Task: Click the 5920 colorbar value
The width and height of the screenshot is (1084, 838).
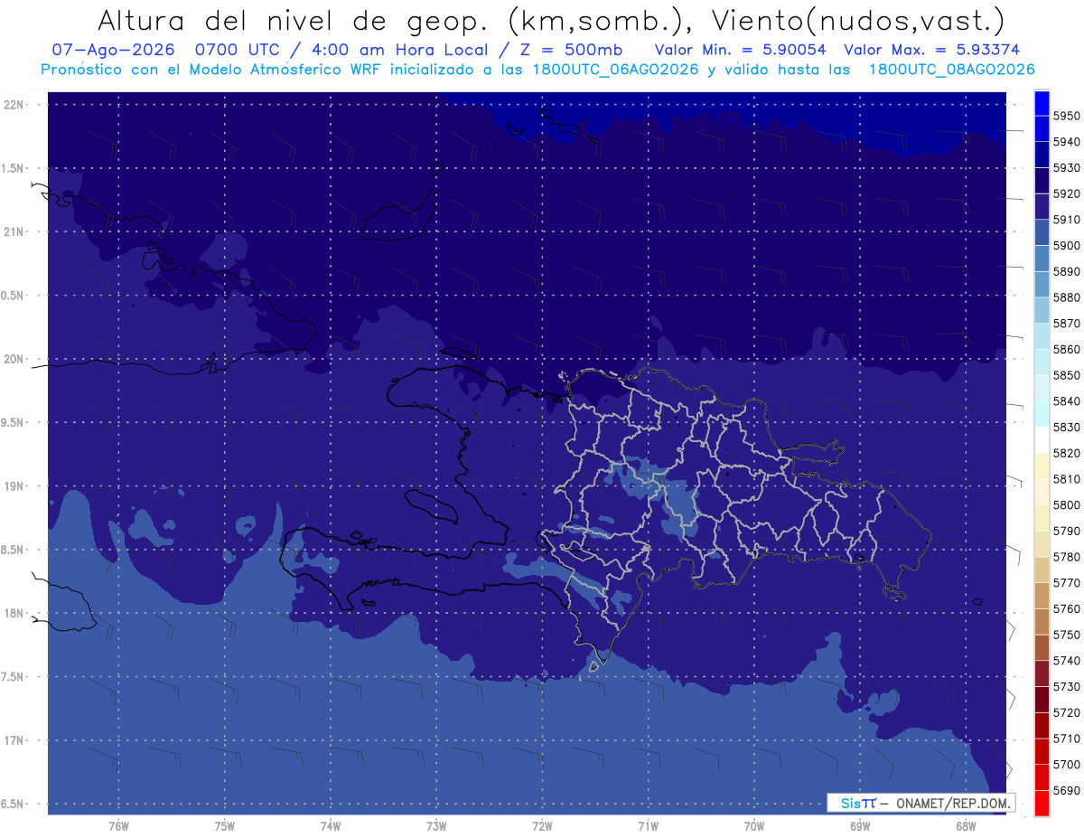Action: pos(1066,193)
